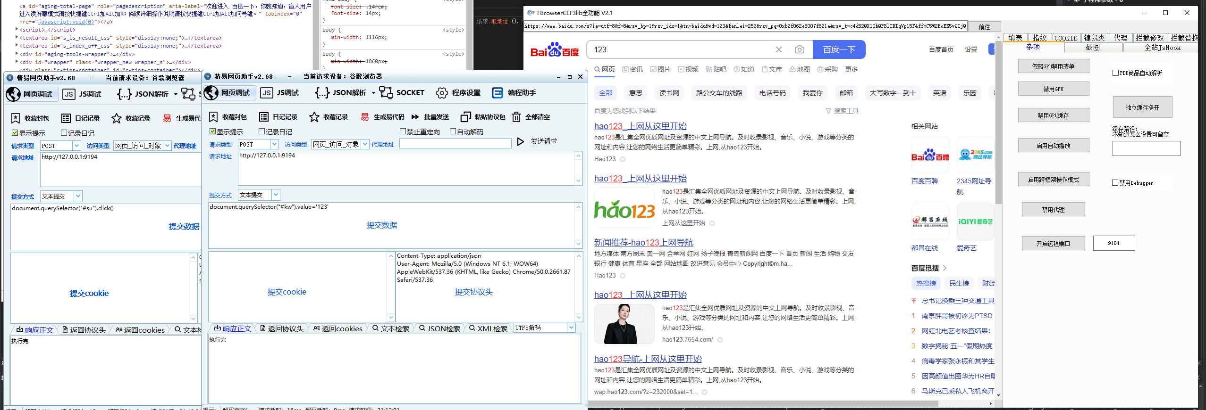Open JSON解析 braces tool in front helper window
The height and width of the screenshot is (410, 1206).
click(x=322, y=93)
